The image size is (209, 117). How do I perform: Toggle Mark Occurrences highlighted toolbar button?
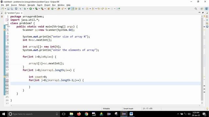72,9
